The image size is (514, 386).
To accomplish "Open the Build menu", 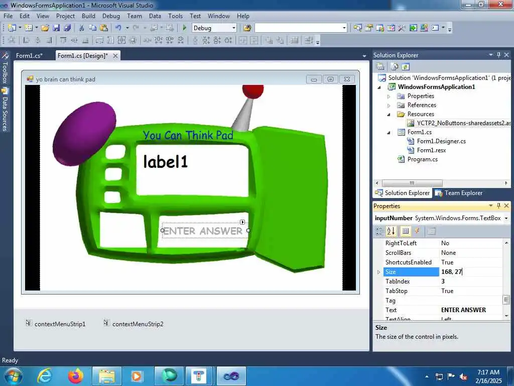I will click(88, 16).
